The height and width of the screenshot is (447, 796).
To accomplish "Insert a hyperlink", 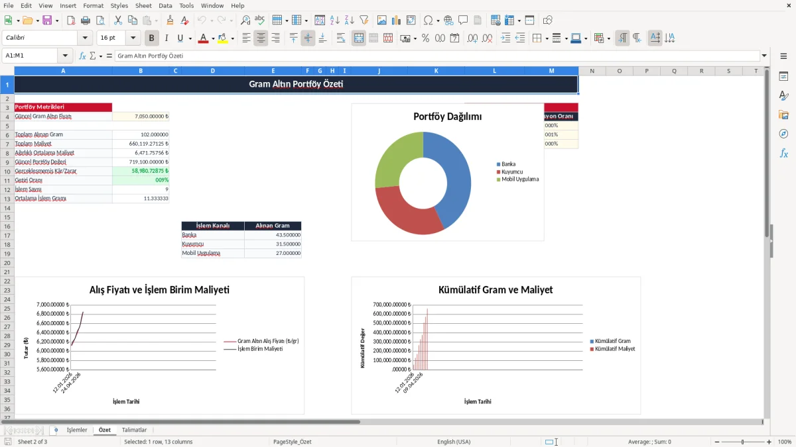I will coord(448,21).
